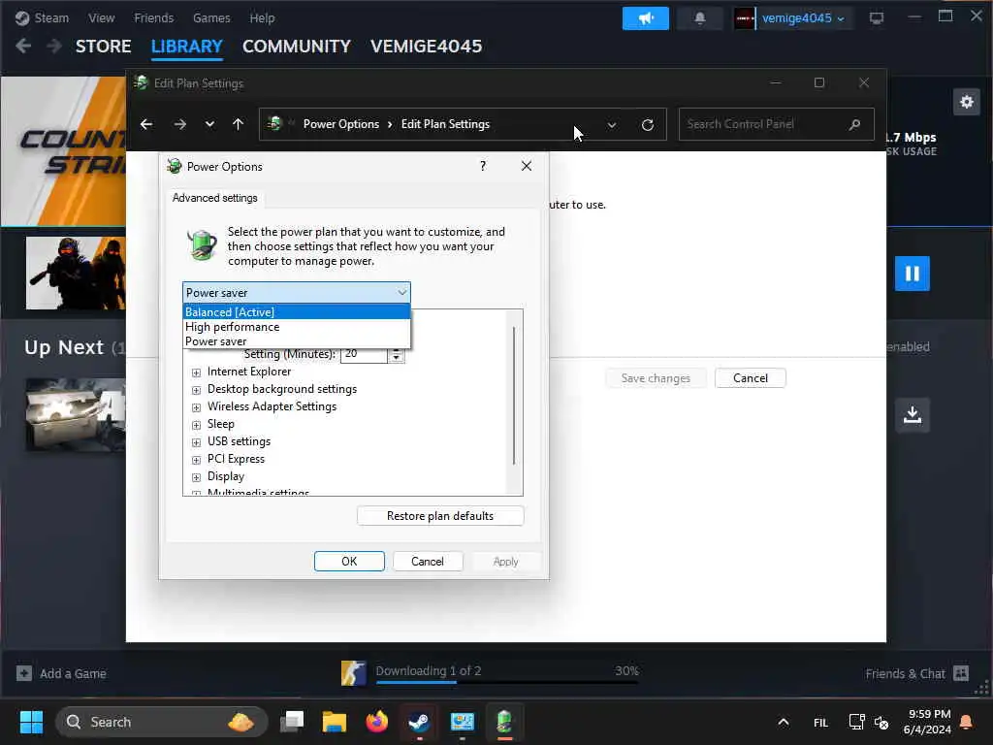
Task: Open Windows notification bell in tray
Action: 967,722
